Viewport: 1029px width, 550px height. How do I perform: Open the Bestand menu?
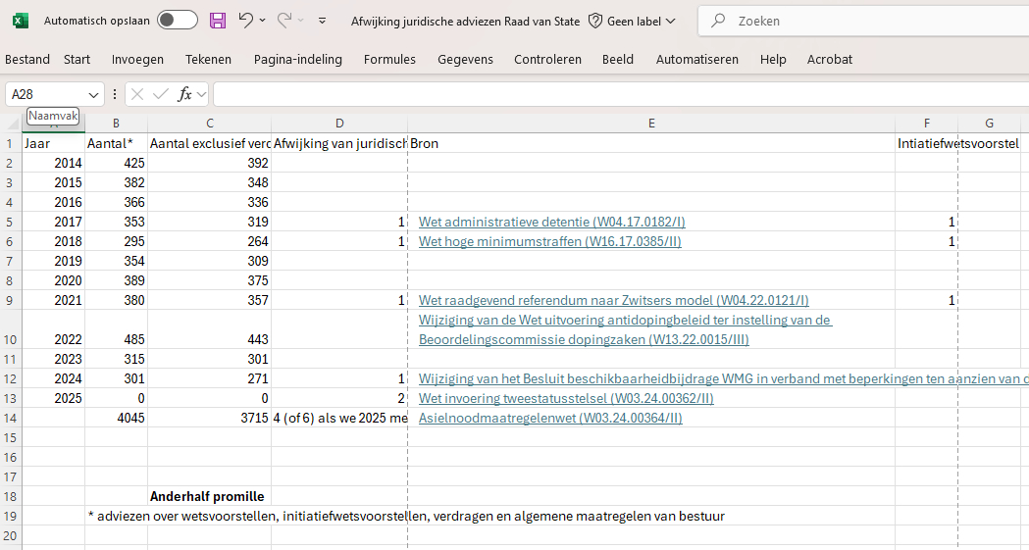(x=27, y=59)
